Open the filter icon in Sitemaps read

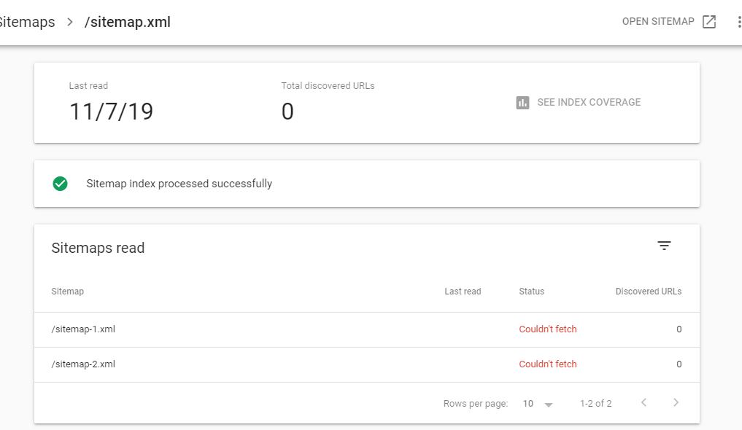(x=664, y=246)
